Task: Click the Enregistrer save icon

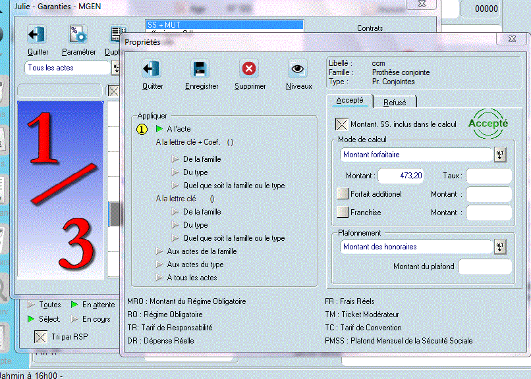Action: click(x=200, y=69)
